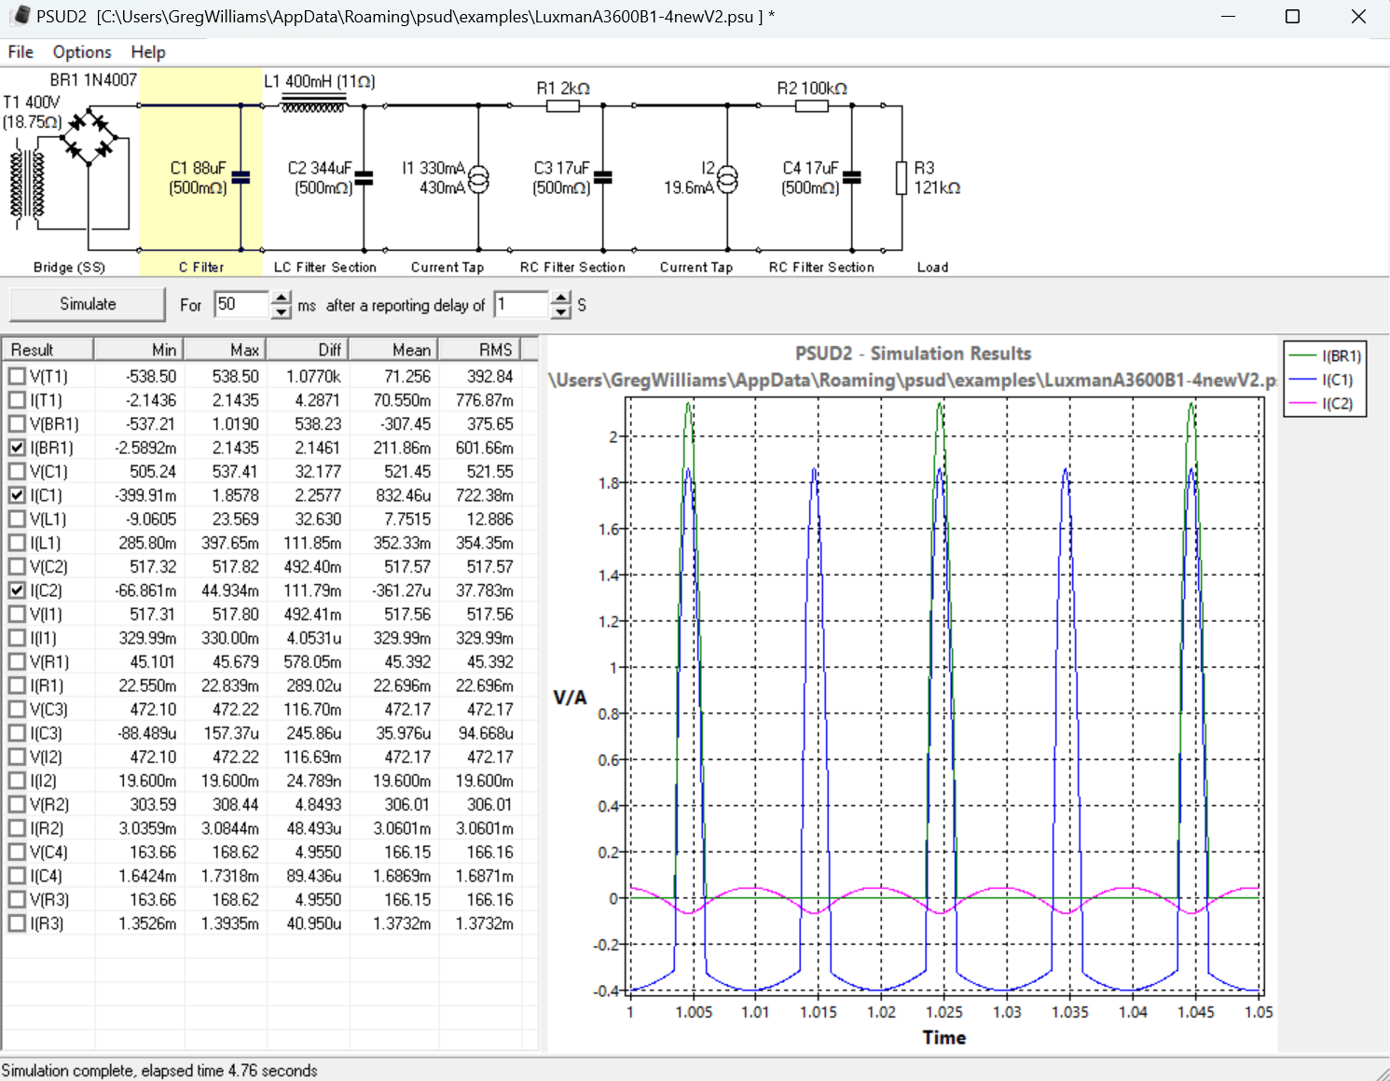Screen dimensions: 1390x1081
Task: Click the Simulate button
Action: point(88,304)
